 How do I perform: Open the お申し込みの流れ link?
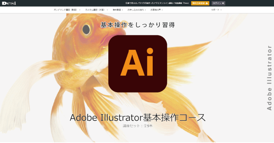pyautogui.click(x=137, y=10)
